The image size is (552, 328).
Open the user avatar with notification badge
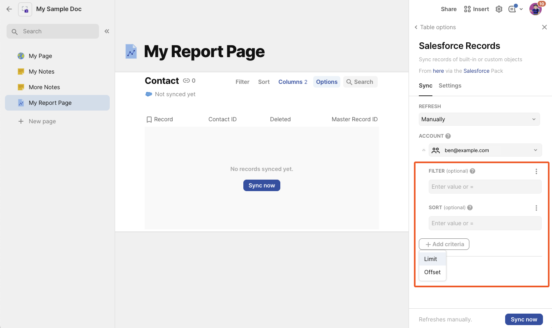click(536, 9)
